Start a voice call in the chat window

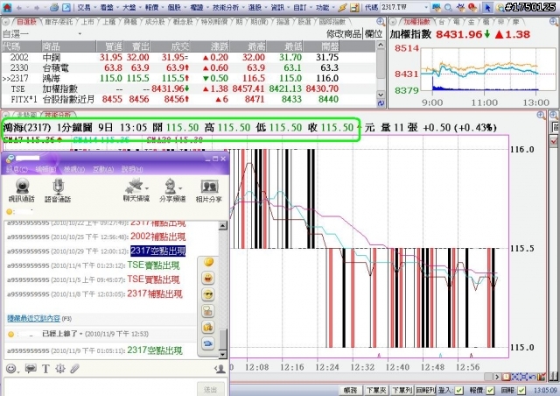point(58,190)
